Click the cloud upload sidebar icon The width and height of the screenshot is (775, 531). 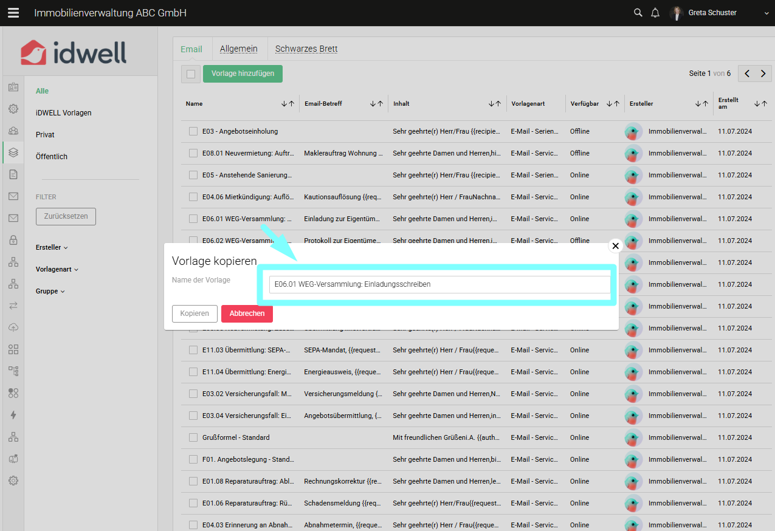click(13, 327)
